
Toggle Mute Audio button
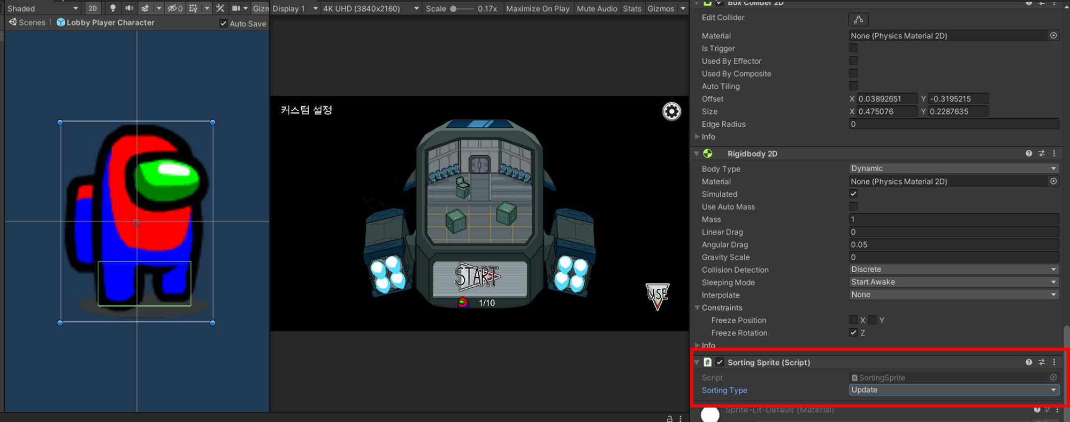click(597, 8)
